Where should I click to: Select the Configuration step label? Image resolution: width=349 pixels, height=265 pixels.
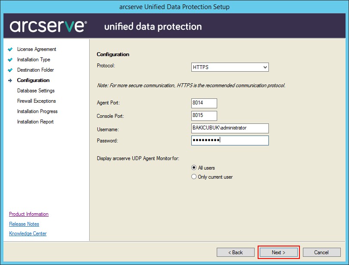pos(33,80)
